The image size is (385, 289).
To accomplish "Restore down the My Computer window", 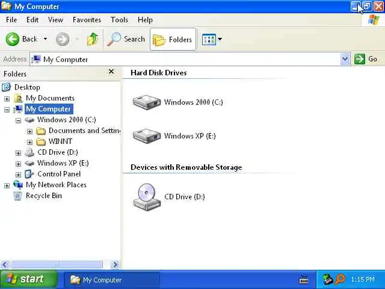I will click(x=366, y=7).
